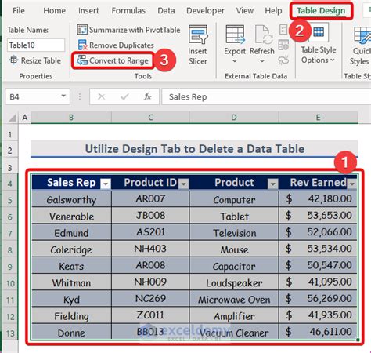Click the Export table icon

coord(235,34)
